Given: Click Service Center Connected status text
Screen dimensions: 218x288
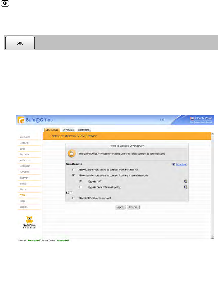Looking at the screenshot, I should tap(55, 240).
